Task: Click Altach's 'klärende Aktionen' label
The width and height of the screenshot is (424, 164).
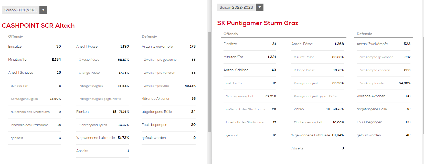Action: tap(156, 99)
